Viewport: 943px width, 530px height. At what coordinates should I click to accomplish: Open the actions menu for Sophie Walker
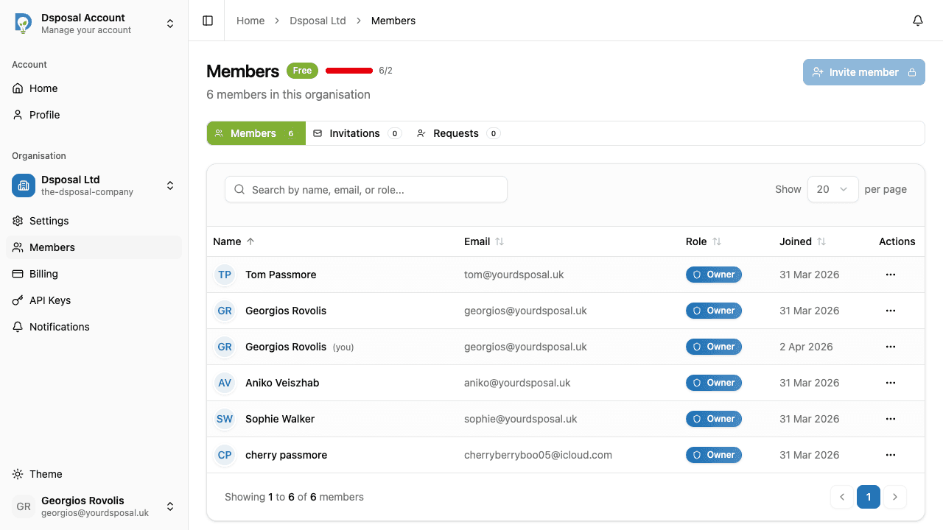click(890, 418)
